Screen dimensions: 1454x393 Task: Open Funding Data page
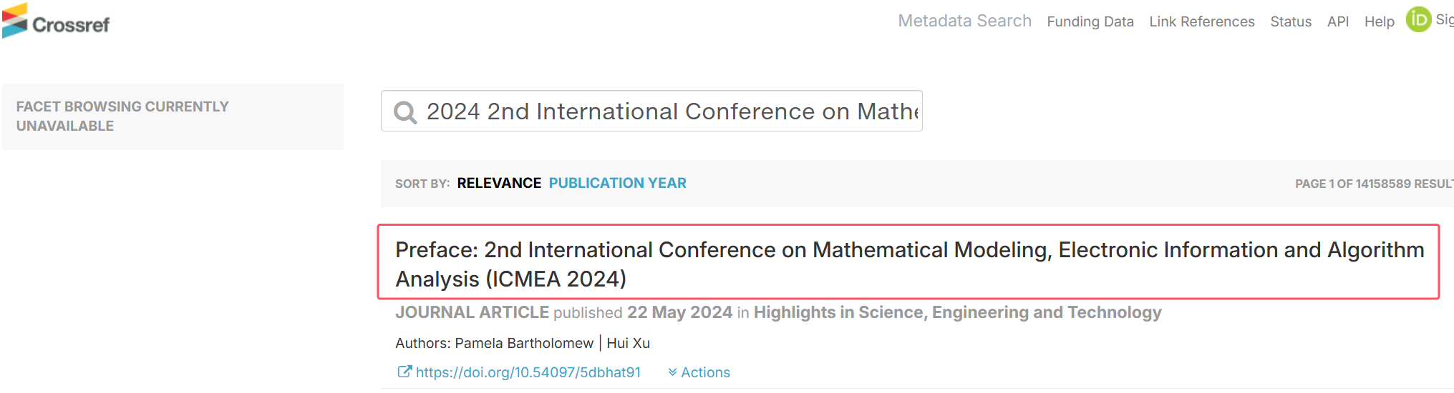coord(1090,21)
